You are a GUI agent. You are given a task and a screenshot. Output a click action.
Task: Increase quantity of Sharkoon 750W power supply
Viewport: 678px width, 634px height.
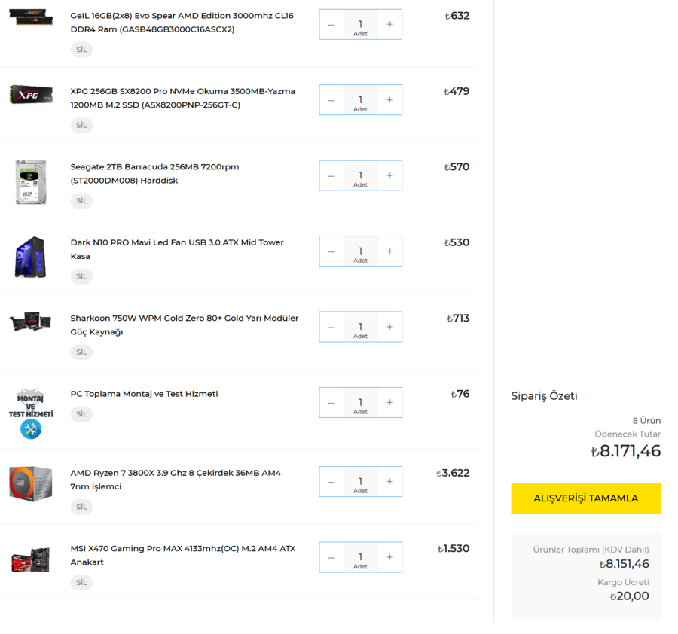pyautogui.click(x=389, y=327)
